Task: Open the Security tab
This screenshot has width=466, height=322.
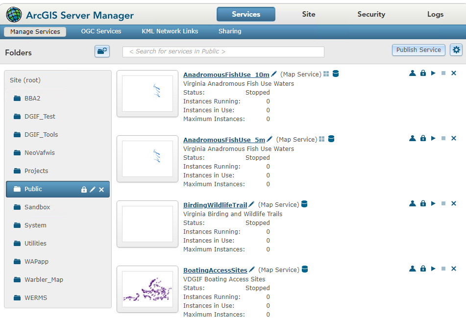Action: pyautogui.click(x=371, y=14)
